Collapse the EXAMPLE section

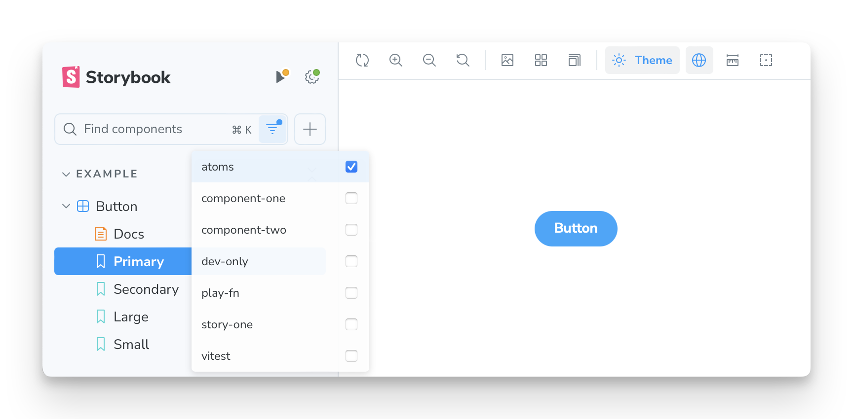[66, 174]
